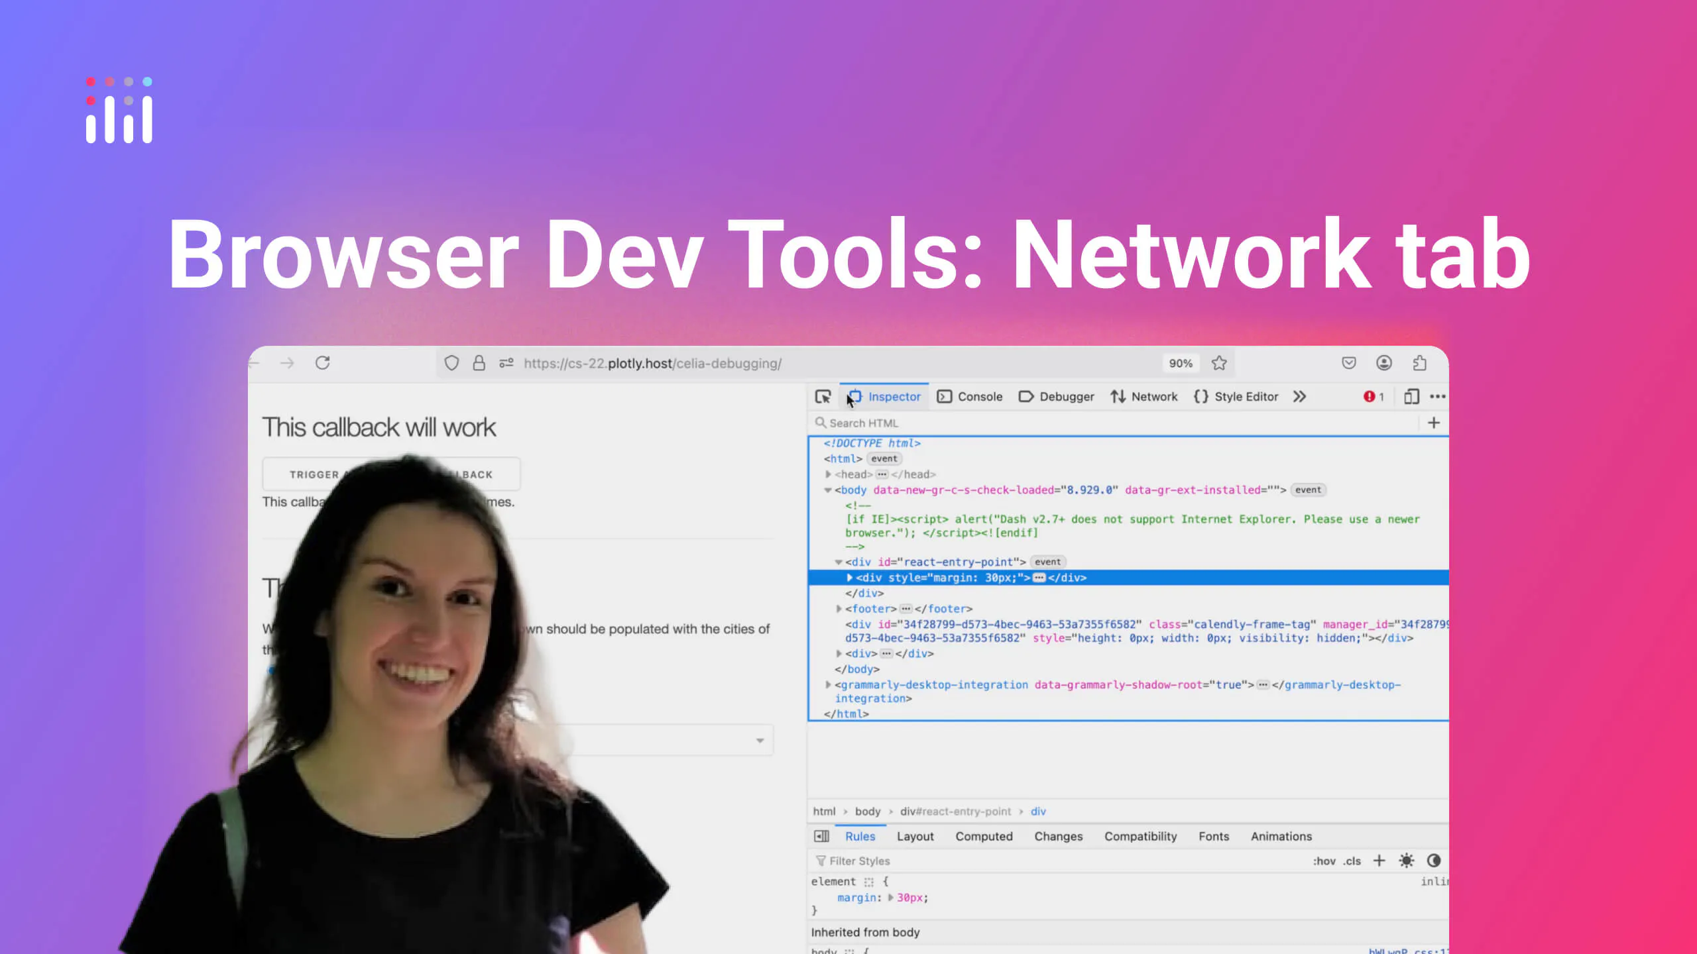
Task: Collapse the react-entry-point div
Action: [839, 562]
